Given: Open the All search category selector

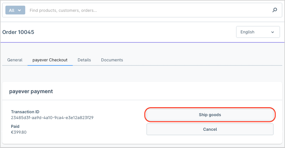Looking at the screenshot, I should 15,10.
